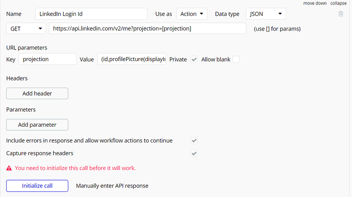Click the trash delete icon
This screenshot has height=197, width=352.
pos(341,14)
